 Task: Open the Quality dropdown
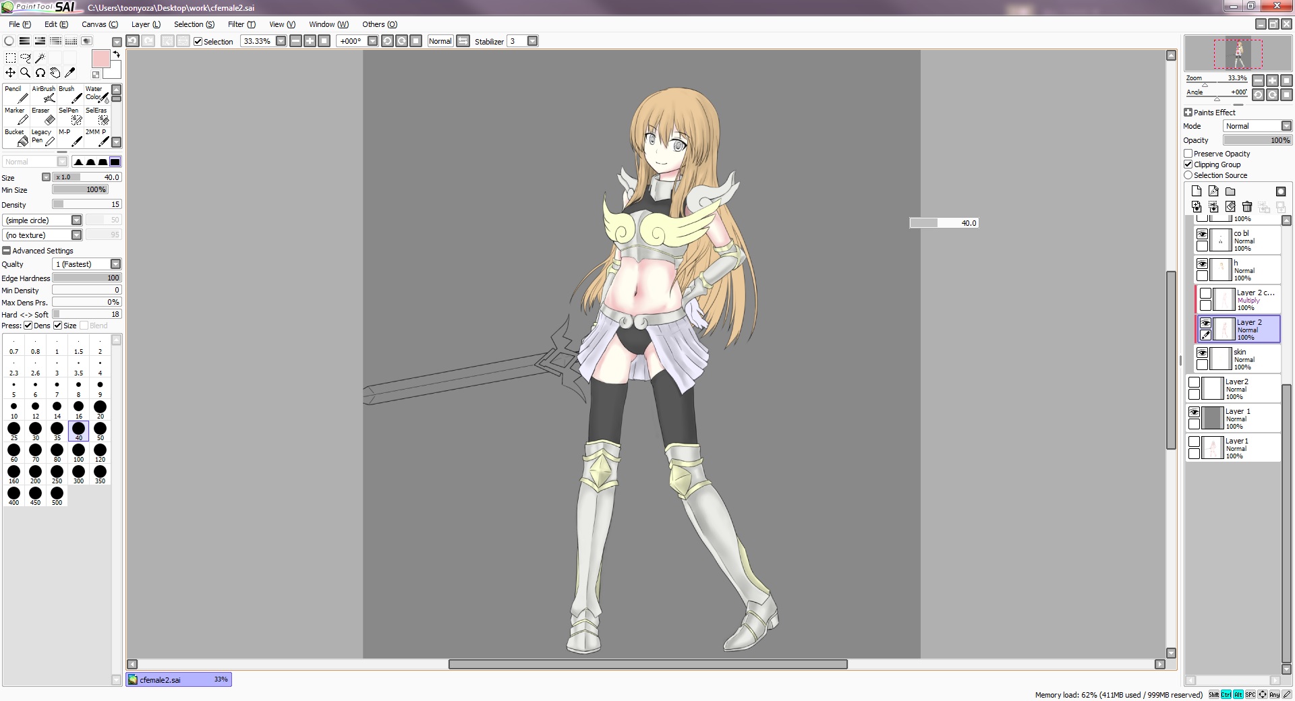point(115,264)
